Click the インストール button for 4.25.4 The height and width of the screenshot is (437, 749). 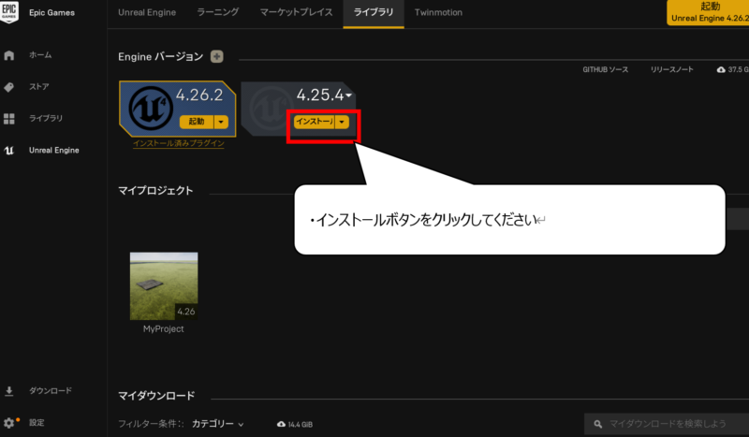coord(315,122)
